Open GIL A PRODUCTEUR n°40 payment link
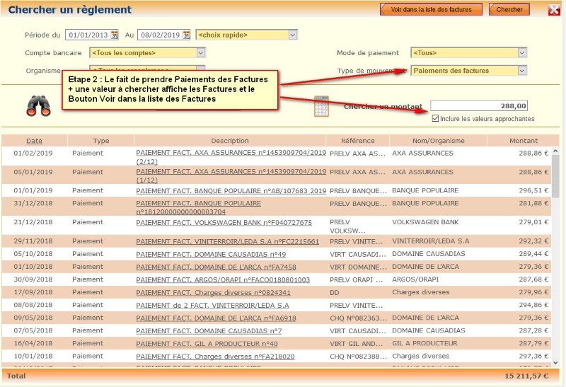Viewport: 566px width, 387px height. (x=207, y=344)
